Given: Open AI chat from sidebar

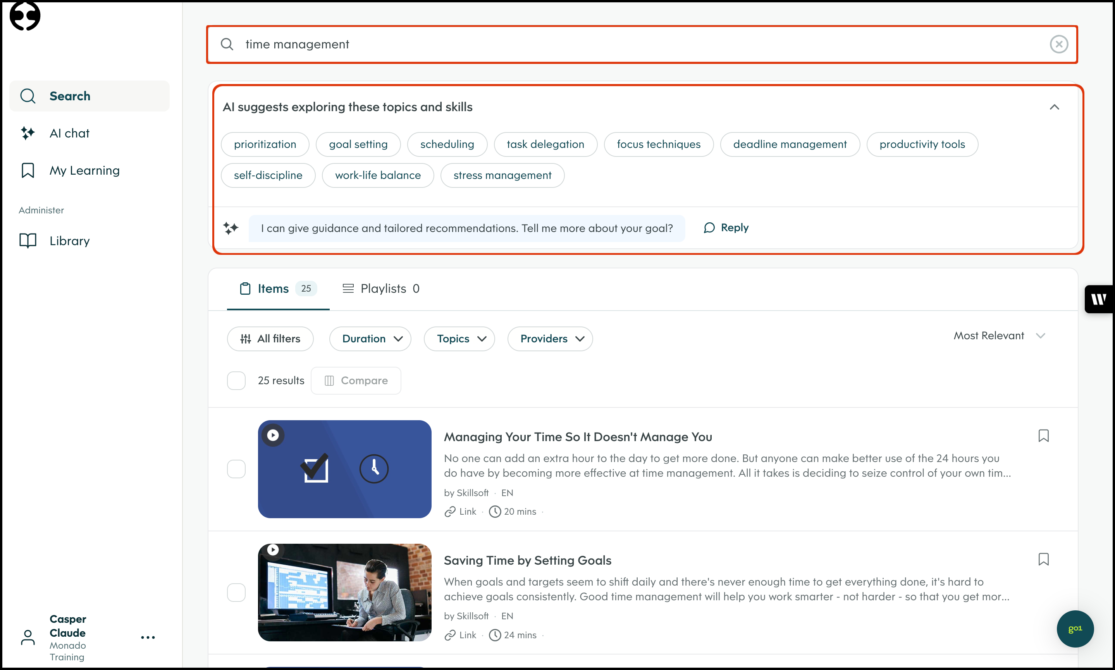Looking at the screenshot, I should pyautogui.click(x=70, y=133).
